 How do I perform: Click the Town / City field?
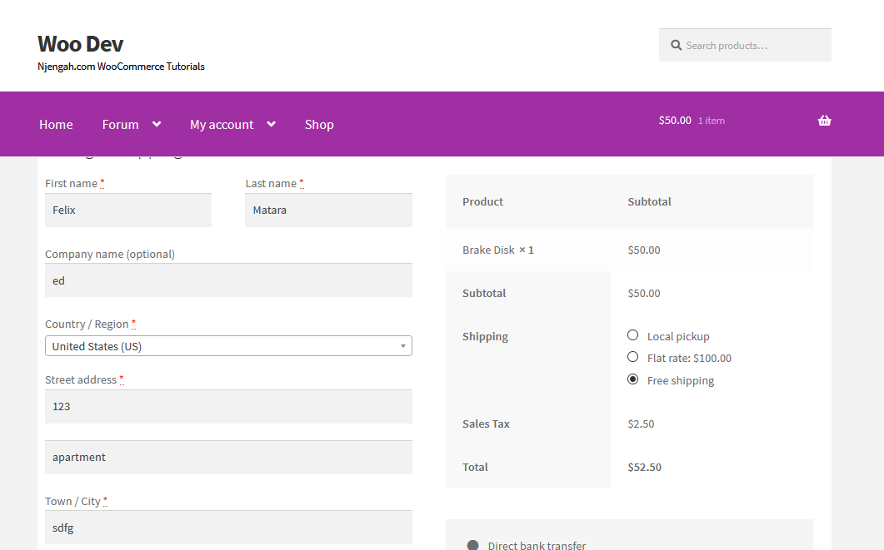pyautogui.click(x=228, y=528)
